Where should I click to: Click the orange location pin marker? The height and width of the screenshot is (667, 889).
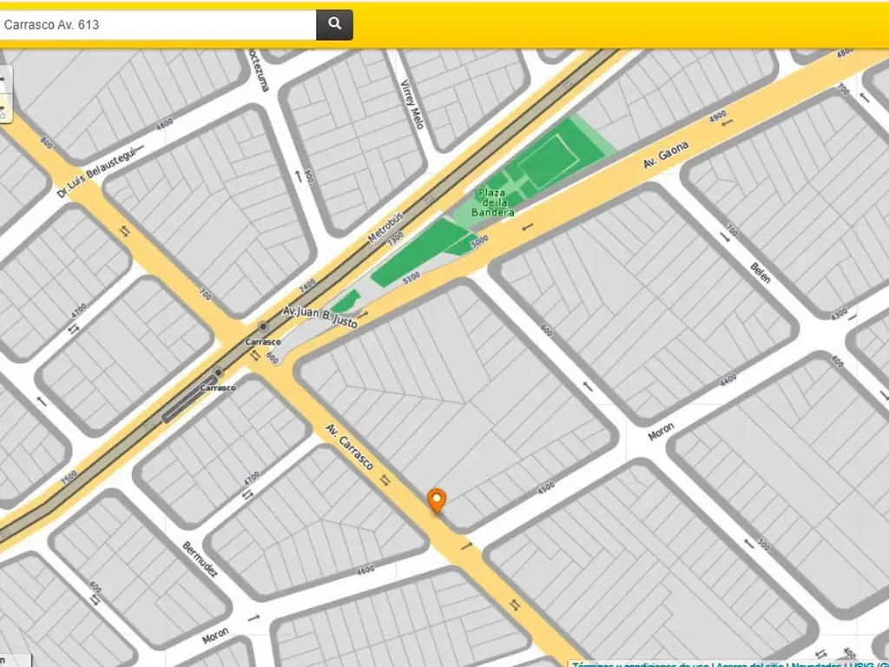pos(437,500)
